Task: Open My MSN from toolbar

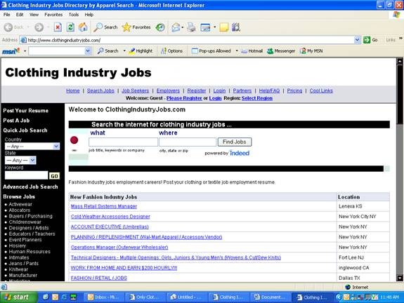Action: point(311,51)
